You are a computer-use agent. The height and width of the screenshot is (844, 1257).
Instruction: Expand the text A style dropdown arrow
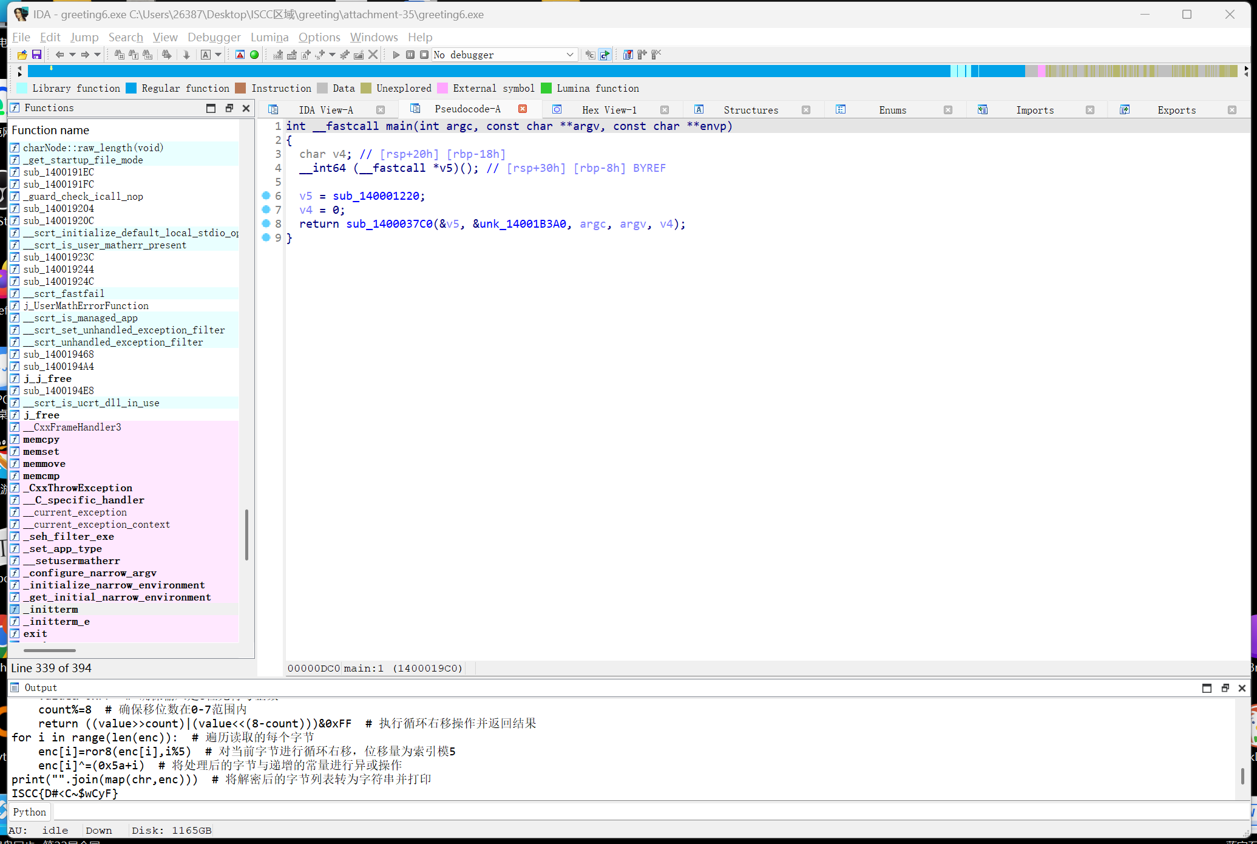219,55
